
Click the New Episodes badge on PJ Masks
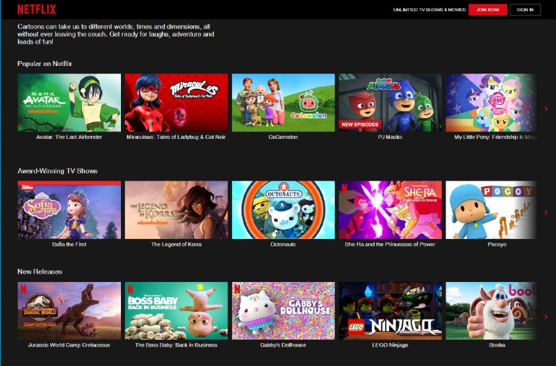coord(360,124)
